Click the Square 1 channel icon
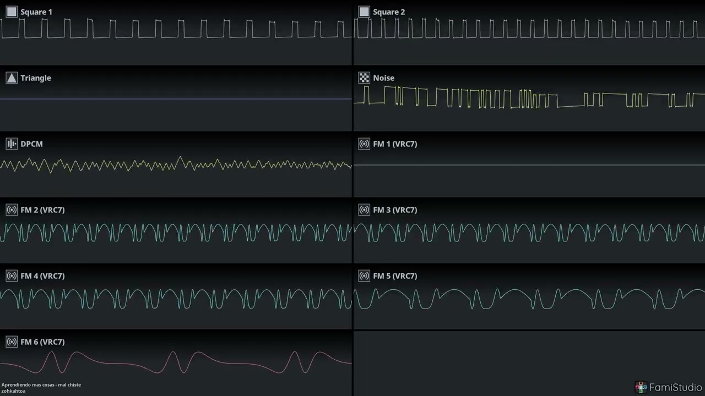The width and height of the screenshot is (705, 396). 12,12
